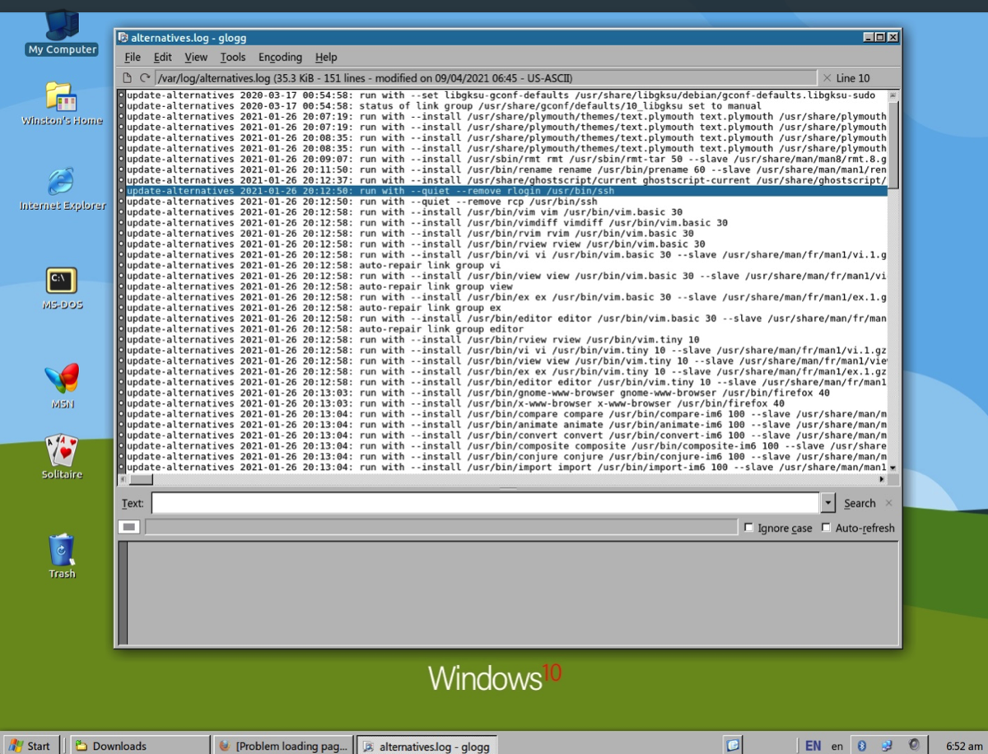Click the Start button
The width and height of the screenshot is (988, 754).
pyautogui.click(x=30, y=746)
